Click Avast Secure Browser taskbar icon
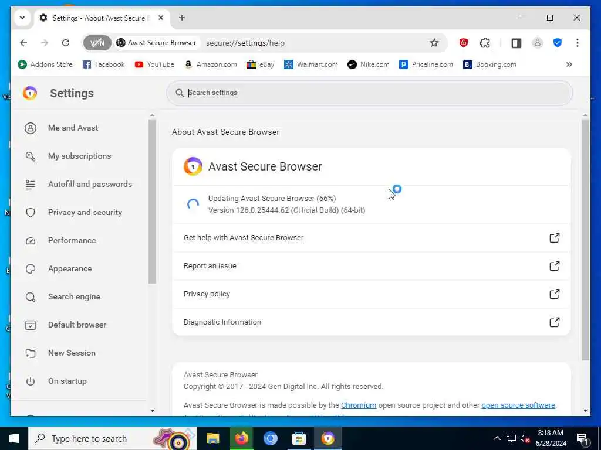Image resolution: width=601 pixels, height=450 pixels. 327,438
